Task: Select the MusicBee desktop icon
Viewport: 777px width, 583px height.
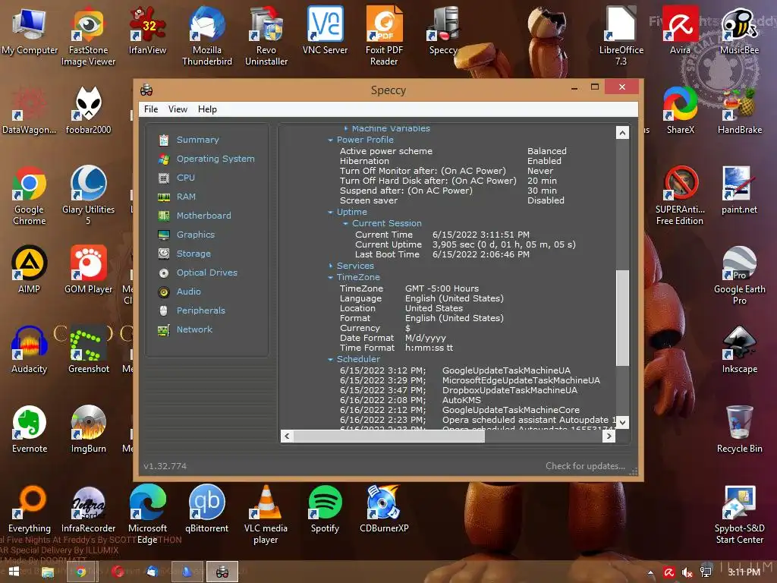Action: (x=739, y=30)
